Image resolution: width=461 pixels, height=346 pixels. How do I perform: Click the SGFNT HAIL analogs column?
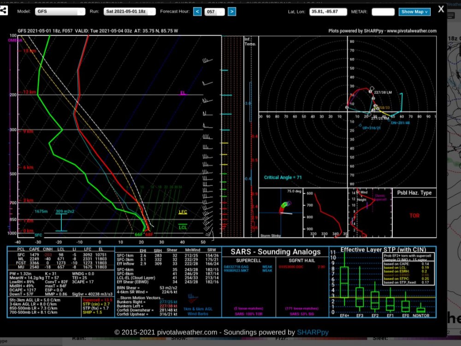(302, 286)
